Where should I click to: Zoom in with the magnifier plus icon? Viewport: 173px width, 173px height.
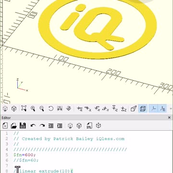tap(33, 109)
